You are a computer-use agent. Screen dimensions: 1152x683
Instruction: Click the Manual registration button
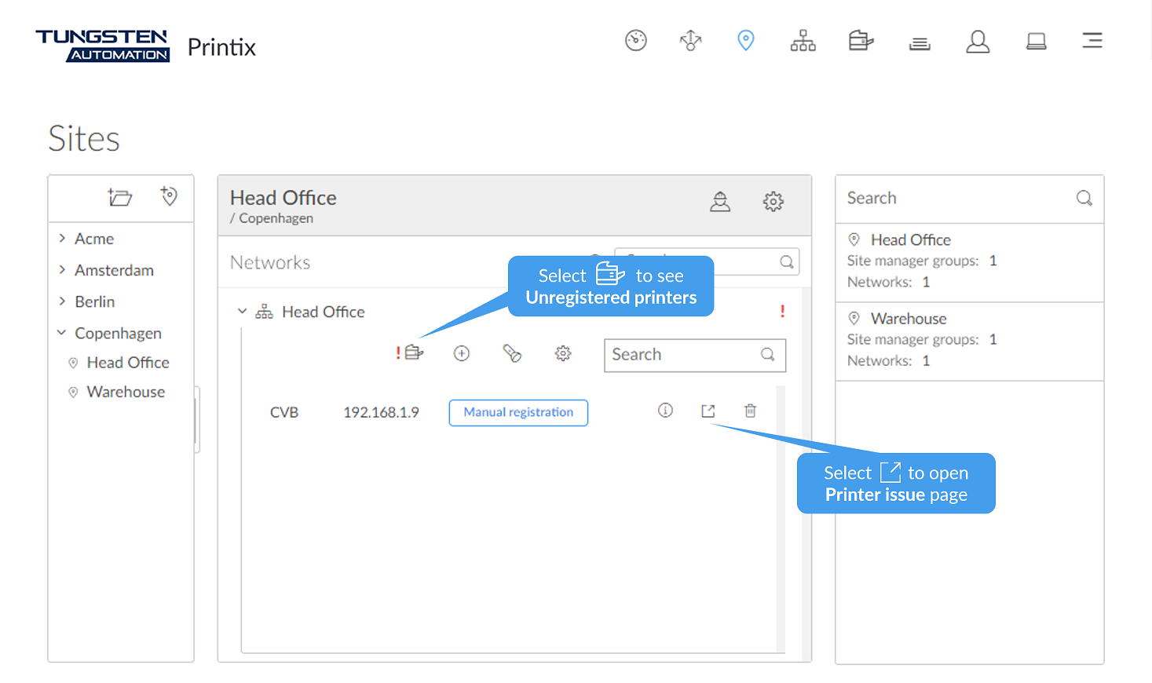pos(518,412)
